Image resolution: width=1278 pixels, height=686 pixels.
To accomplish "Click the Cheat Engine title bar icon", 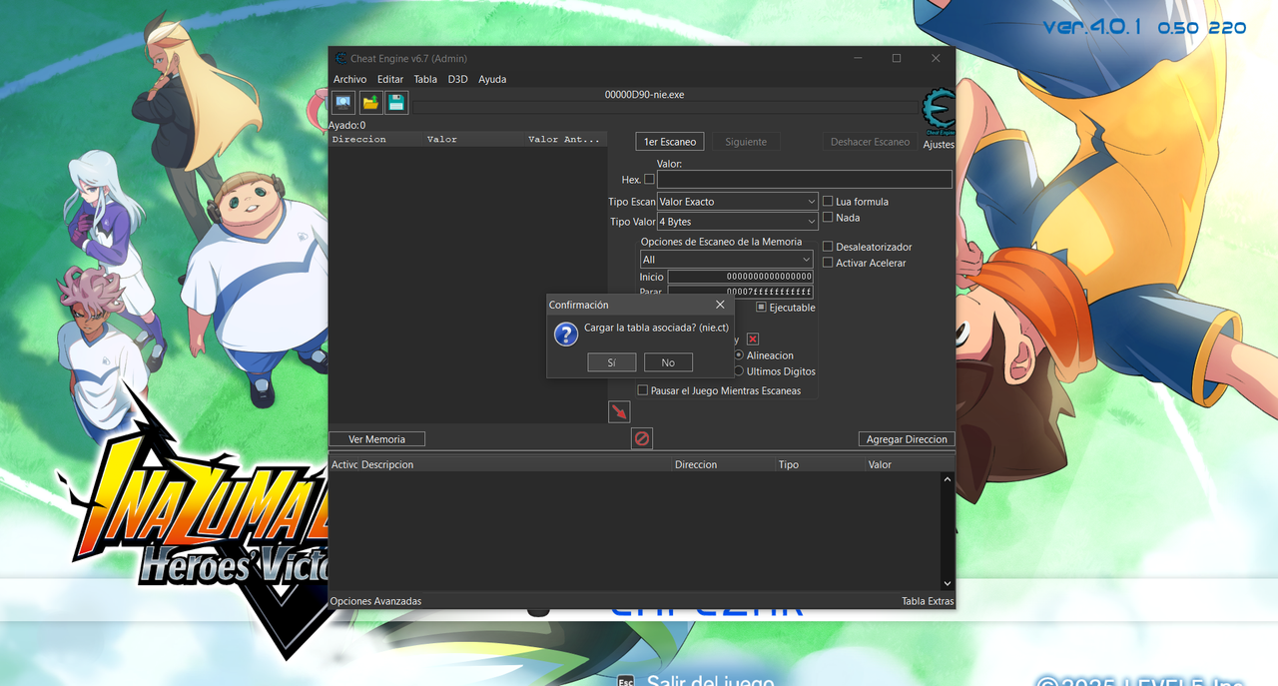I will point(340,58).
